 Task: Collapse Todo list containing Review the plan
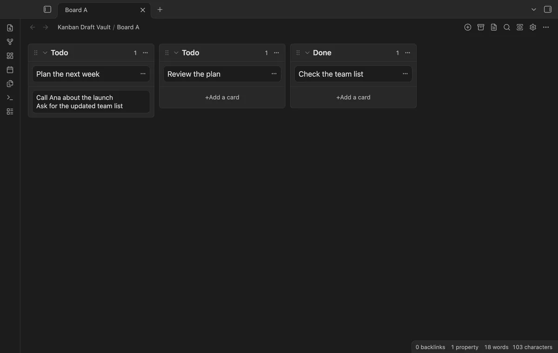176,53
